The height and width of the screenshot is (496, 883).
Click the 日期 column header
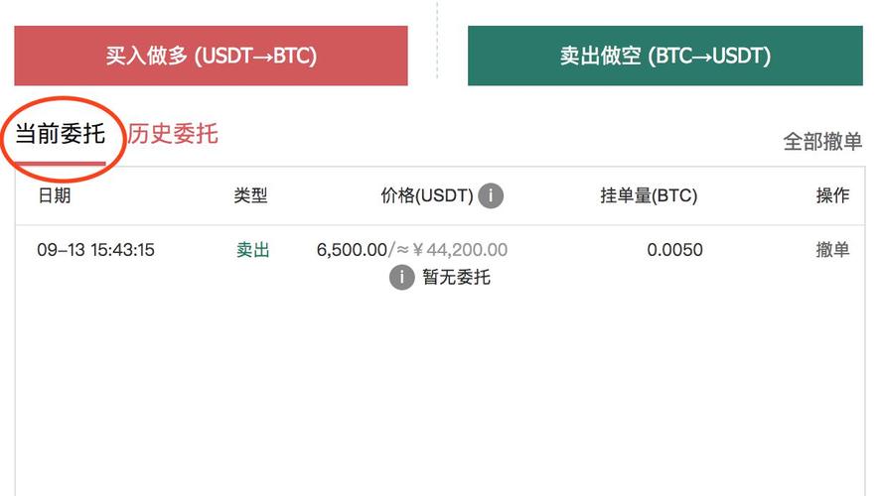click(x=54, y=195)
